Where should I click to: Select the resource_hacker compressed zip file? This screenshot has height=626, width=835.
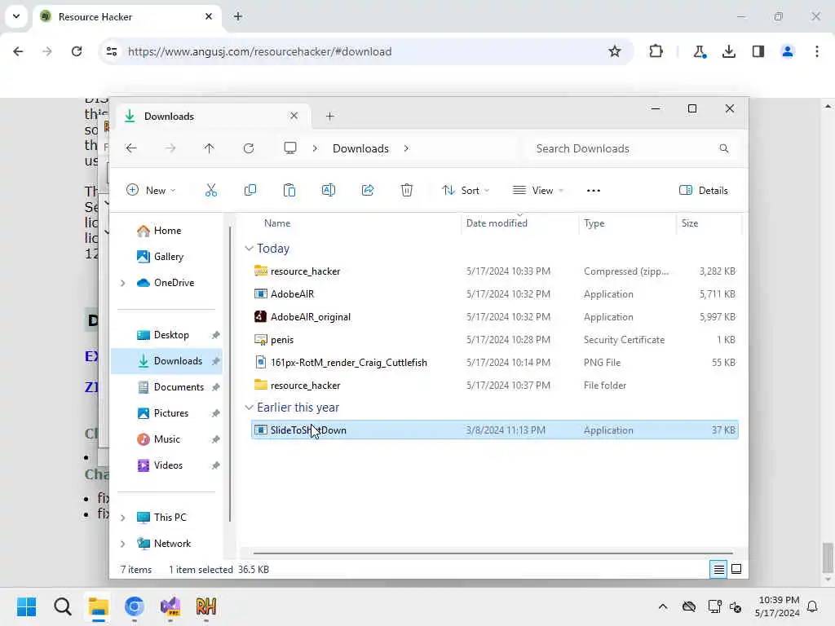click(x=494, y=271)
